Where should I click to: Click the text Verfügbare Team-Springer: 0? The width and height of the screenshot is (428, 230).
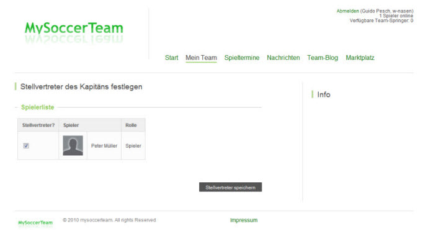381,20
